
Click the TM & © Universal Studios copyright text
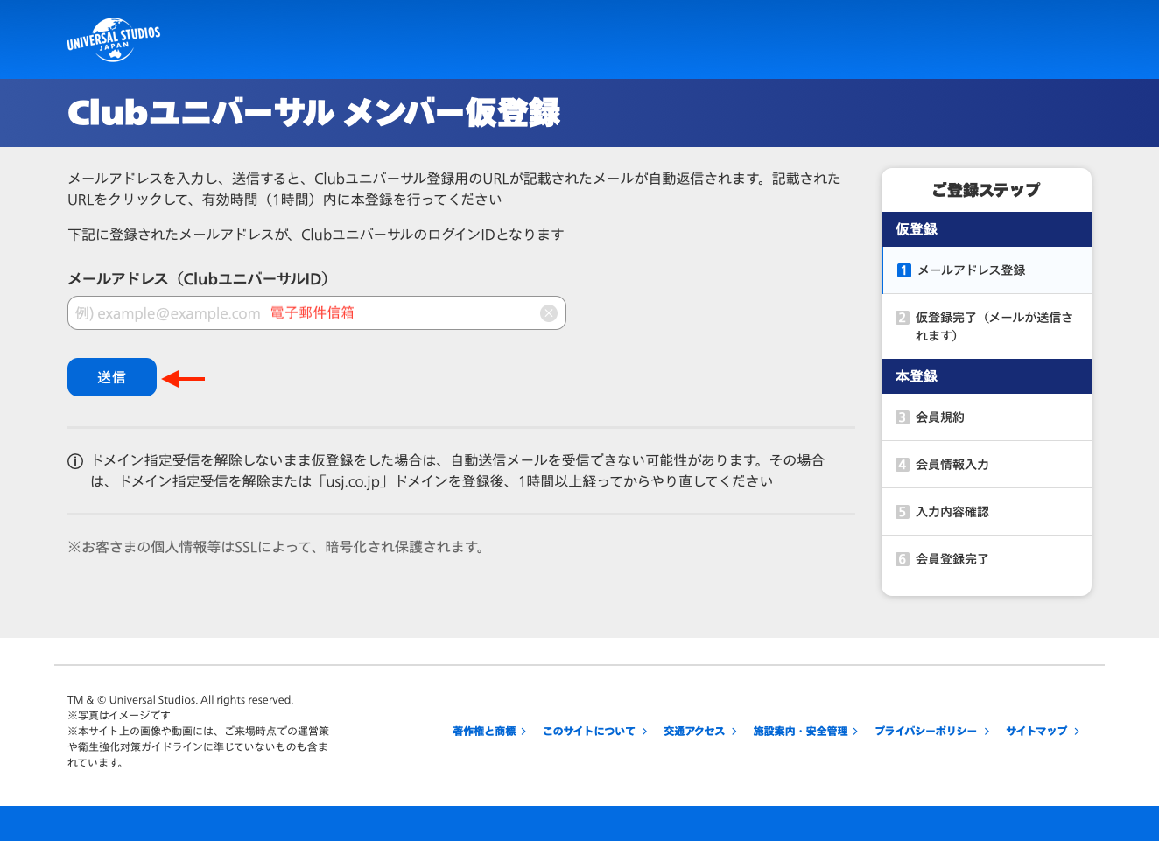coord(180,700)
